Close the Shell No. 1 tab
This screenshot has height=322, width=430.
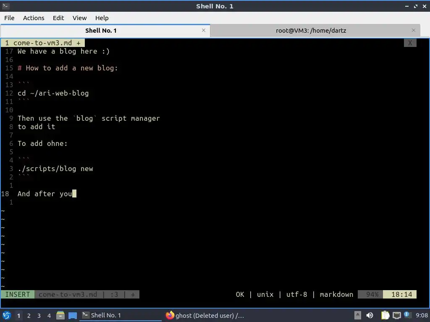pos(204,30)
